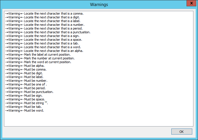Screen dimensions: 198x140
Task: Click the 'next character that is an alpha' line
Action: pyautogui.click(x=44, y=51)
